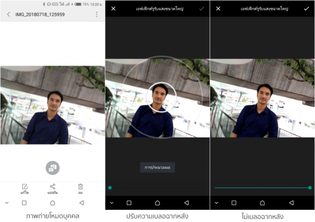Image resolution: width=315 pixels, height=222 pixels.
Task: Tap the portrait photo in gallery view
Action: point(52,105)
